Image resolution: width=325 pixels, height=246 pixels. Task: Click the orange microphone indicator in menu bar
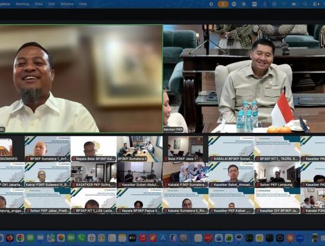(x=223, y=4)
